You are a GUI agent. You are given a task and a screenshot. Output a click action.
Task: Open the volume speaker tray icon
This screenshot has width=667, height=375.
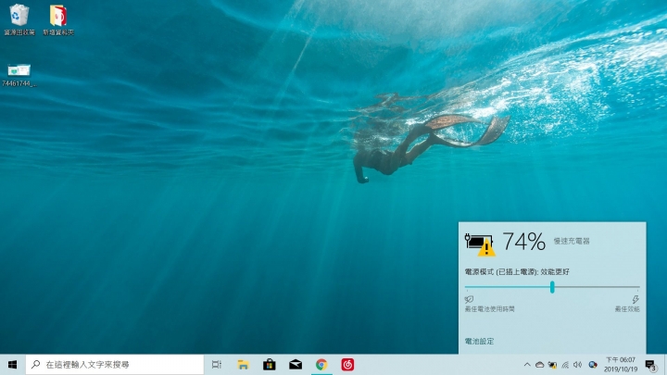point(577,365)
